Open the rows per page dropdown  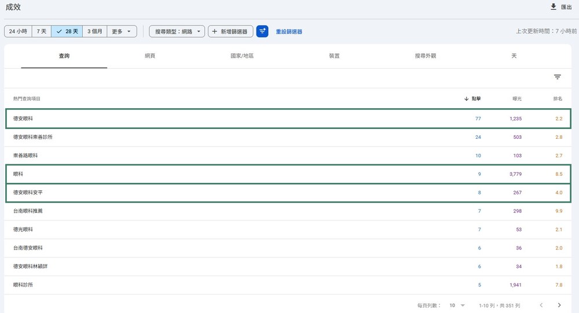(x=457, y=305)
